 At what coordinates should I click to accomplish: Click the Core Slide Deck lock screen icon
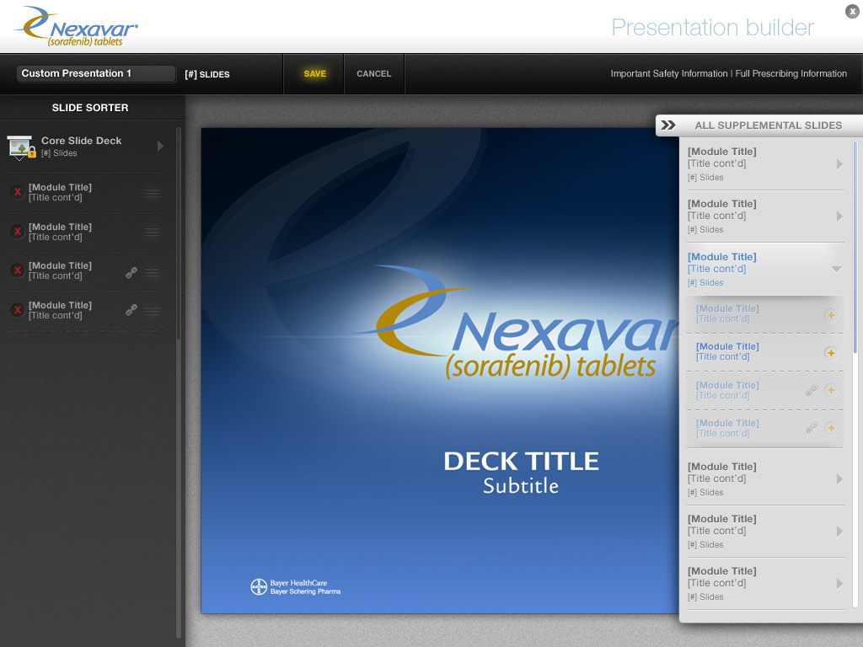tap(20, 147)
